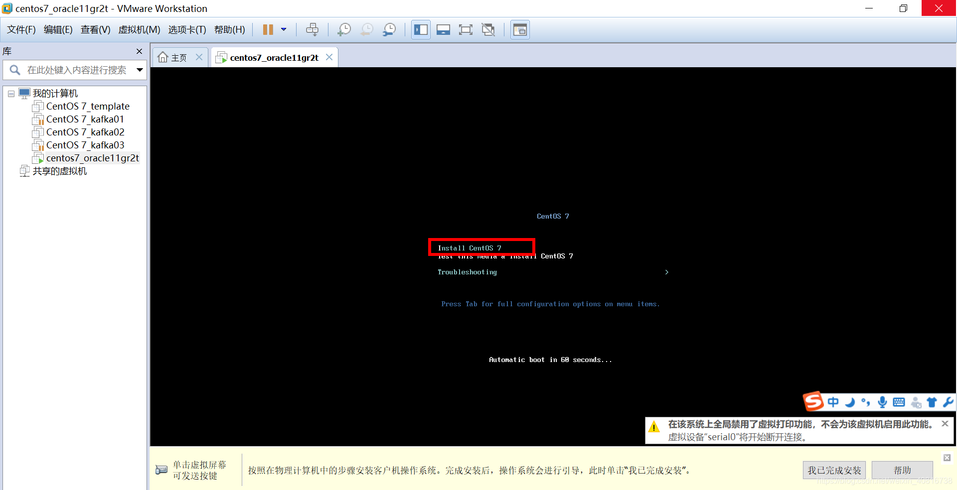This screenshot has height=490, width=957.
Task: Open the snapshot manager
Action: pyautogui.click(x=389, y=30)
